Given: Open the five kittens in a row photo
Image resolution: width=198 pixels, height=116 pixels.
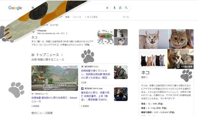Looking at the screenshot, I should 153,59.
